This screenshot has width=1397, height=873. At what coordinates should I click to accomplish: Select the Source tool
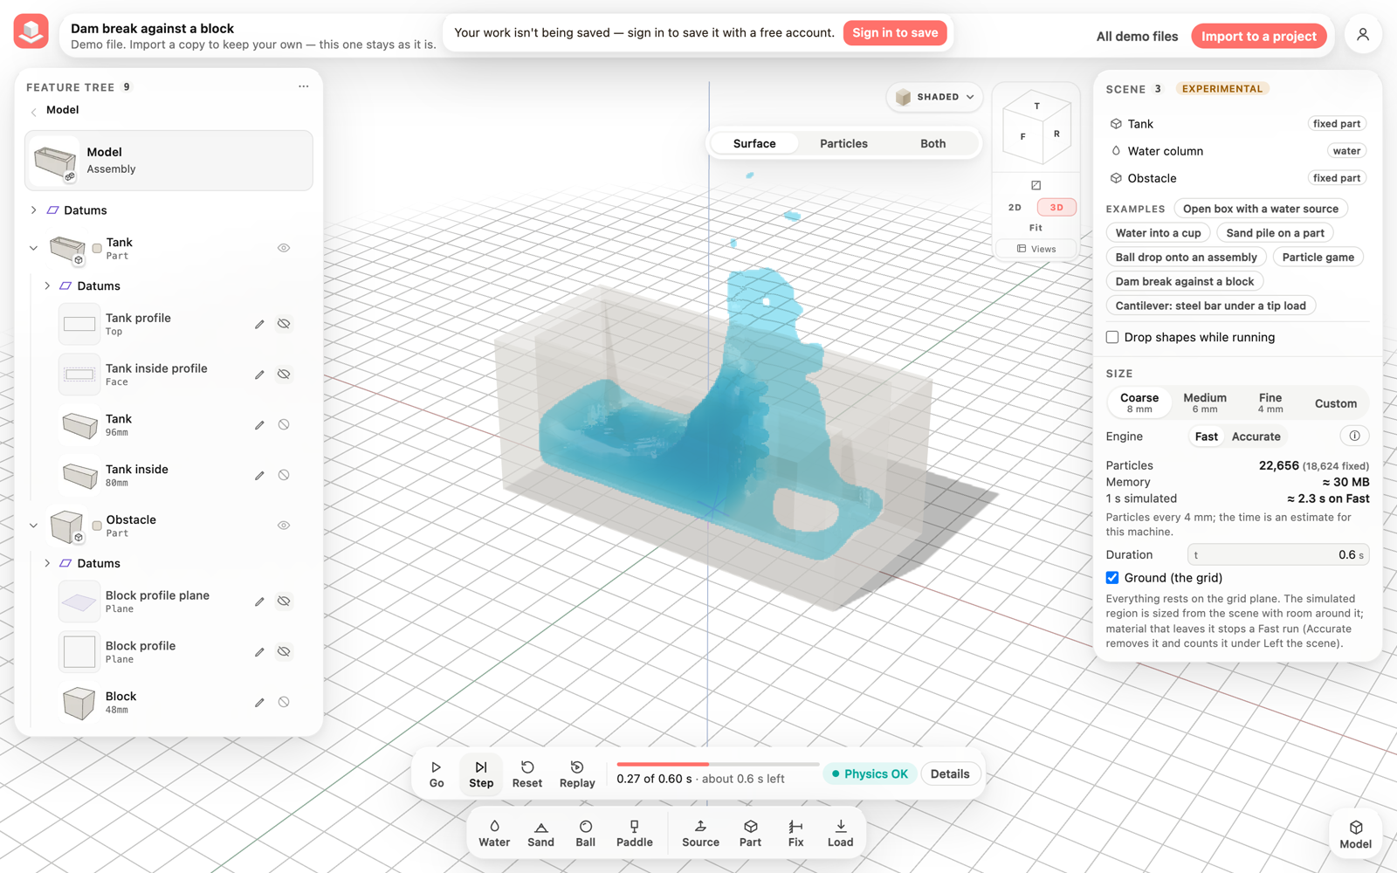(700, 834)
